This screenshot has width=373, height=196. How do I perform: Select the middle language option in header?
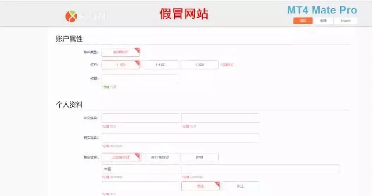click(323, 21)
